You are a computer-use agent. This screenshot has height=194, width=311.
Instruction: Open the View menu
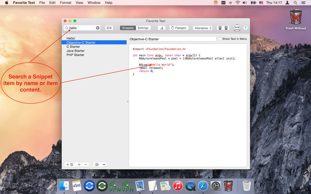79,3
